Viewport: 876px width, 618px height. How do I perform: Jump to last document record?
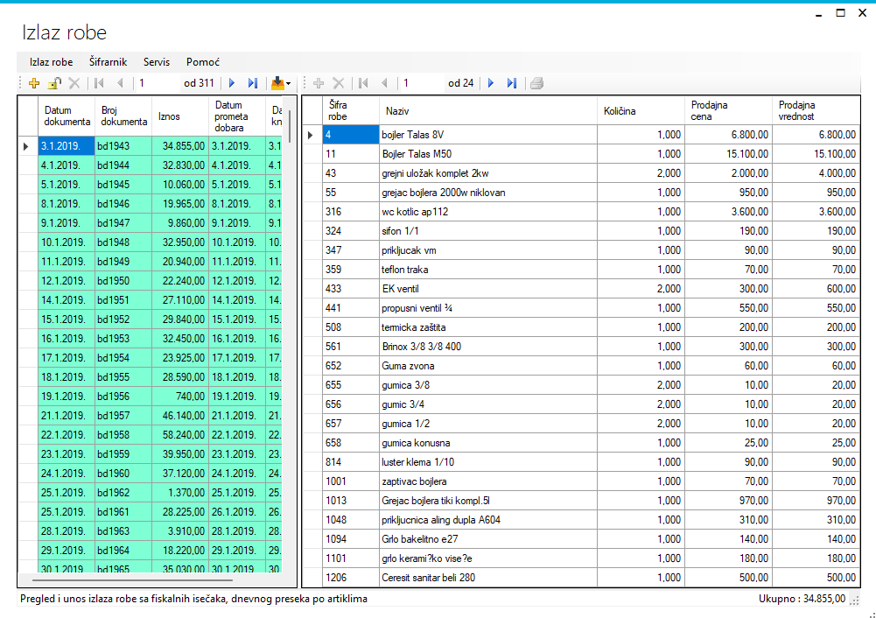click(x=253, y=83)
